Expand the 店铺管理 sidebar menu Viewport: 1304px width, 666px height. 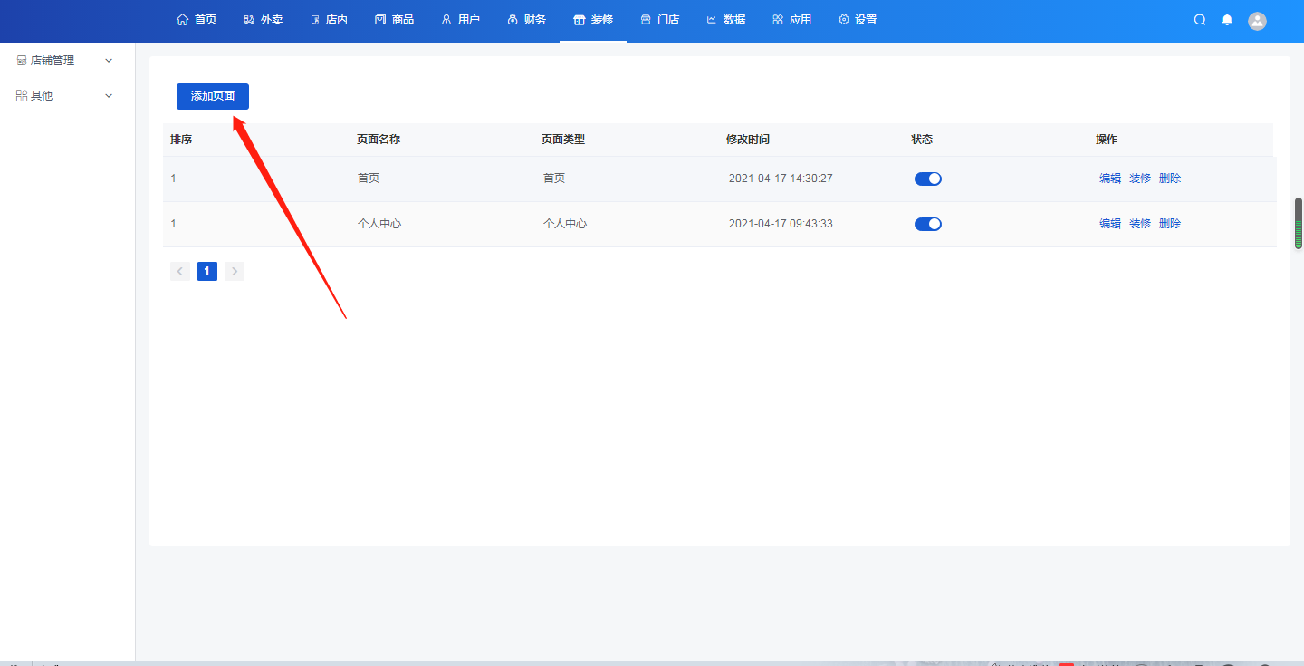coord(64,61)
